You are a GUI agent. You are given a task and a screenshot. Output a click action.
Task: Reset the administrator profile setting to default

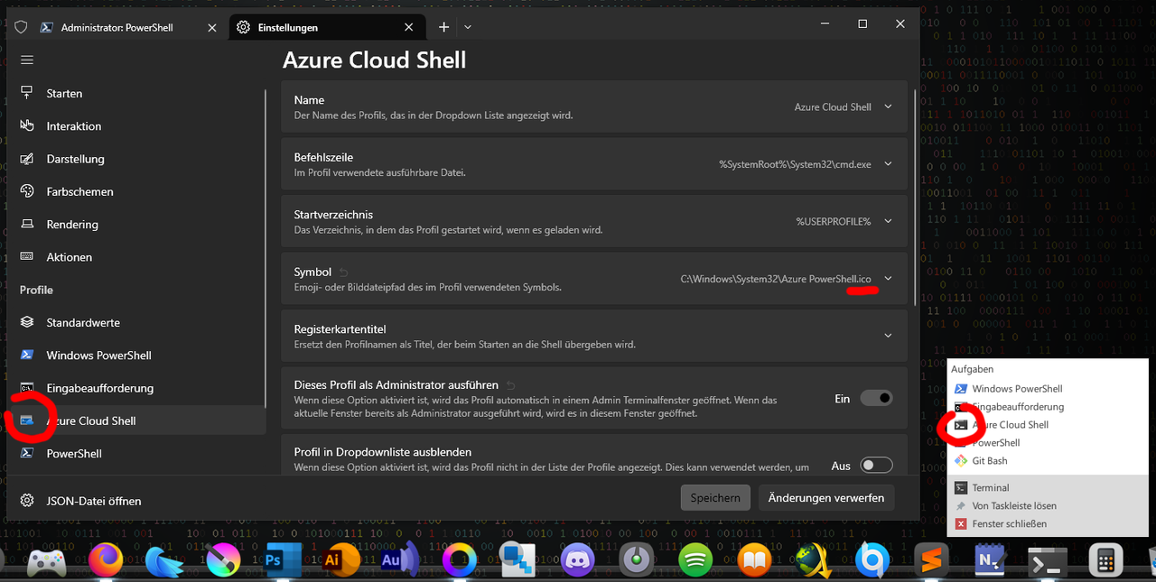pyautogui.click(x=510, y=385)
